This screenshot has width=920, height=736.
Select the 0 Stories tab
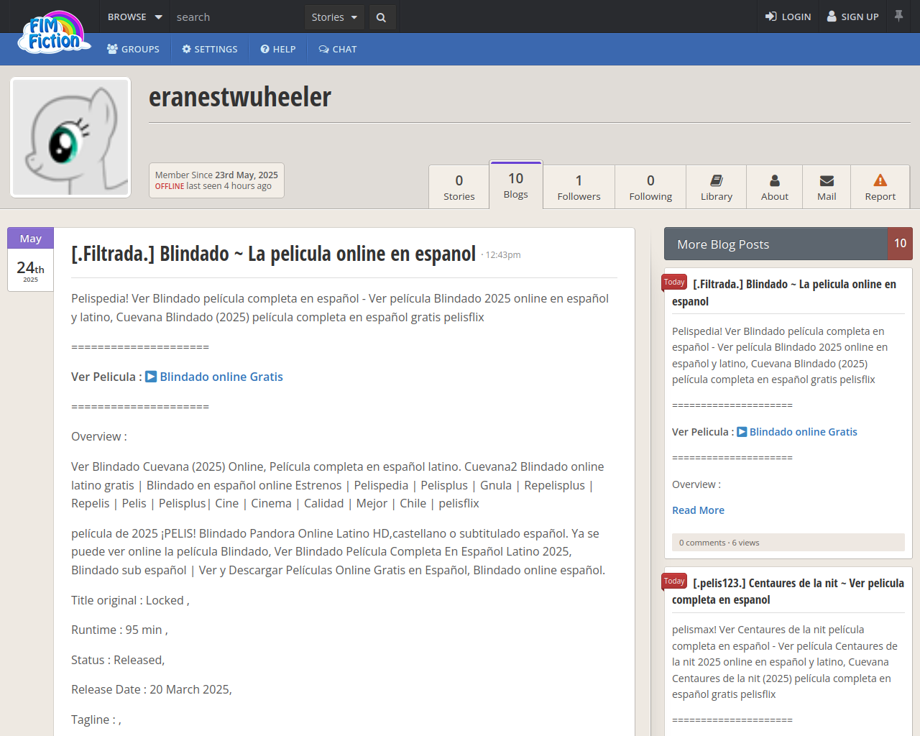pos(459,187)
